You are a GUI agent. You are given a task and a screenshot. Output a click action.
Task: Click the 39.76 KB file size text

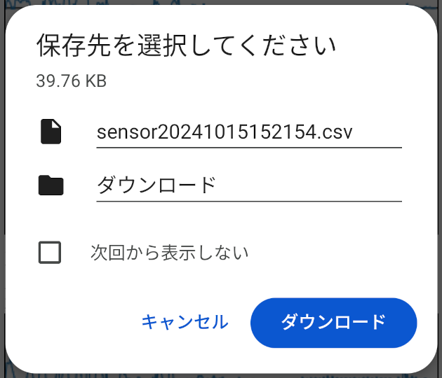pyautogui.click(x=71, y=81)
